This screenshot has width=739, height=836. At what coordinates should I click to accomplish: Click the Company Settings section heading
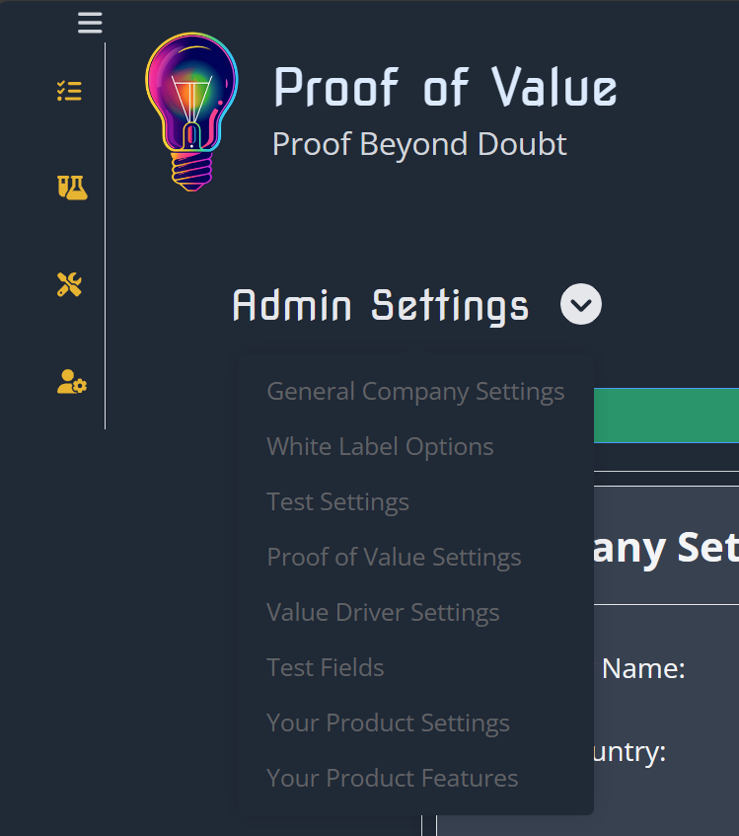pos(671,547)
